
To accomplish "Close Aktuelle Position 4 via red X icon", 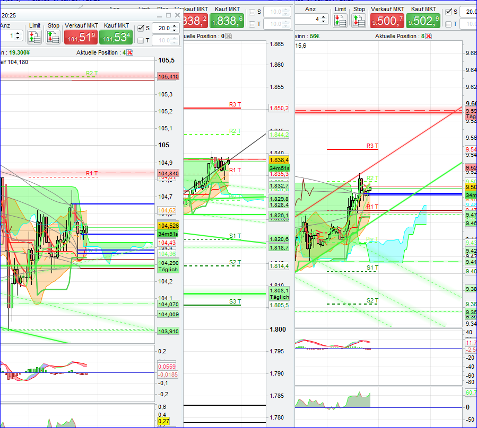I will coord(130,53).
